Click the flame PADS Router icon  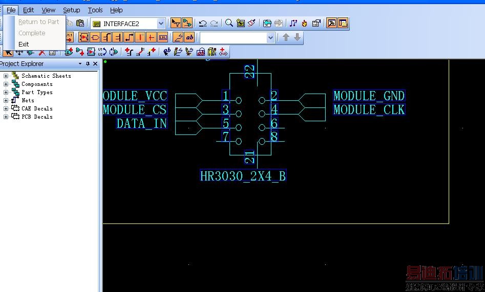pyautogui.click(x=305, y=23)
